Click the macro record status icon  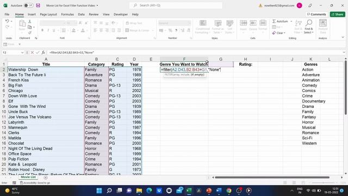(x=14, y=183)
